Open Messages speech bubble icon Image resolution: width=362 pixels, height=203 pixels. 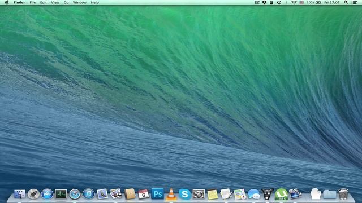pyautogui.click(x=254, y=194)
